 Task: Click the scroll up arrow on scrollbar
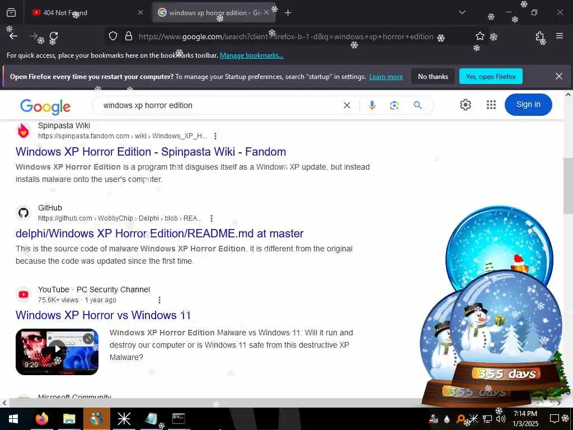[568, 94]
